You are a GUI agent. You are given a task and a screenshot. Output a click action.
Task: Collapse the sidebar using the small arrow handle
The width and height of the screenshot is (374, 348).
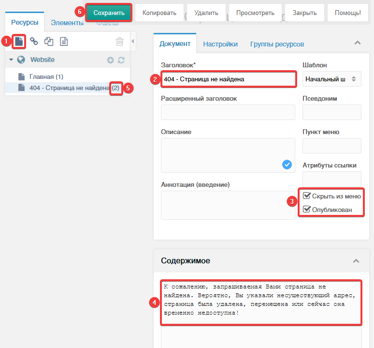coord(133,42)
